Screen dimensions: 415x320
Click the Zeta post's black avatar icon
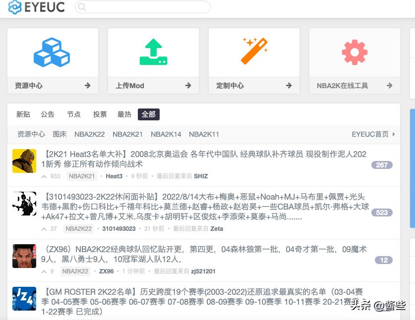pyautogui.click(x=24, y=204)
